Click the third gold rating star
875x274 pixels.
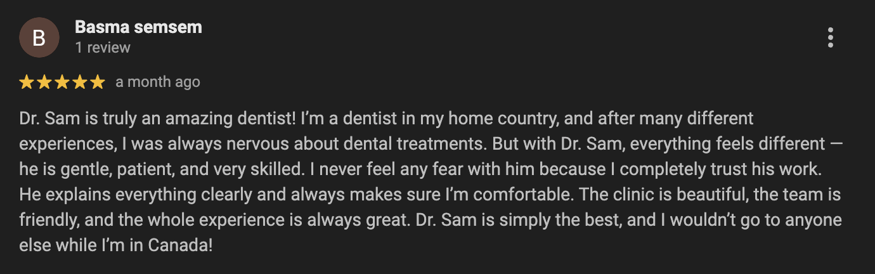(x=62, y=82)
